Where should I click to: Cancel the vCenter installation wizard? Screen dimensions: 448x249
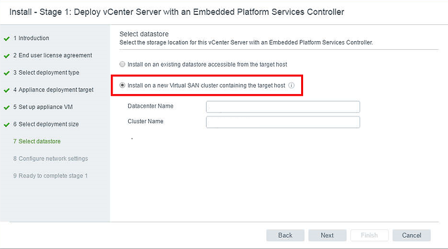coord(411,235)
